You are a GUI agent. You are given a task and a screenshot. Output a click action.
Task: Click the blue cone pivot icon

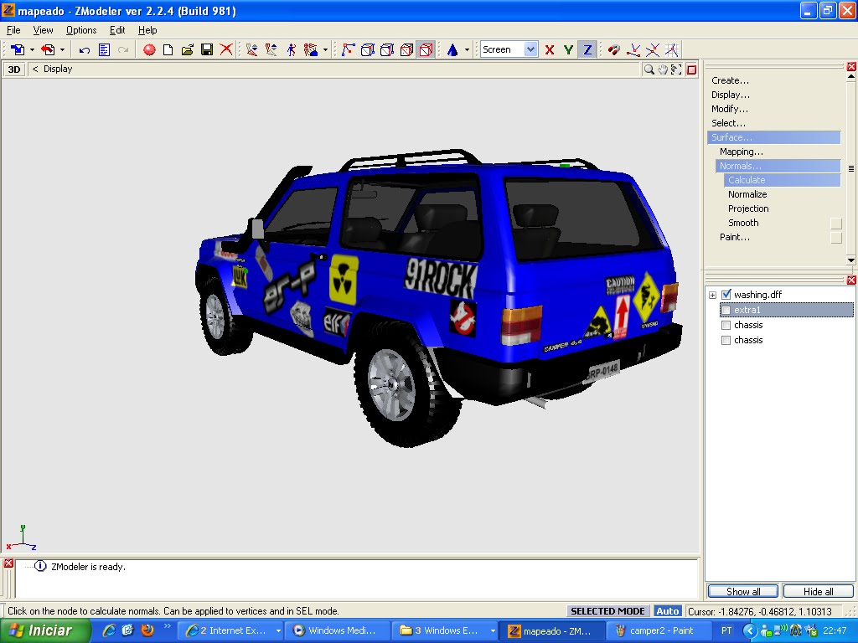[452, 49]
